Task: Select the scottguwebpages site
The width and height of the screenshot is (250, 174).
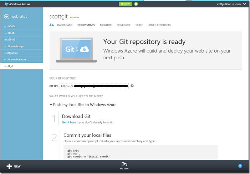Action: pos(21,47)
